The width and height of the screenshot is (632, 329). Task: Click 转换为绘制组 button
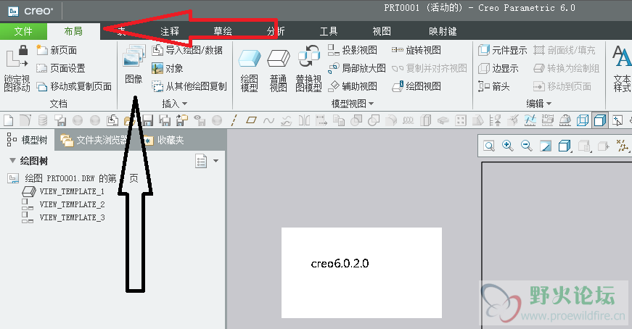(566, 68)
